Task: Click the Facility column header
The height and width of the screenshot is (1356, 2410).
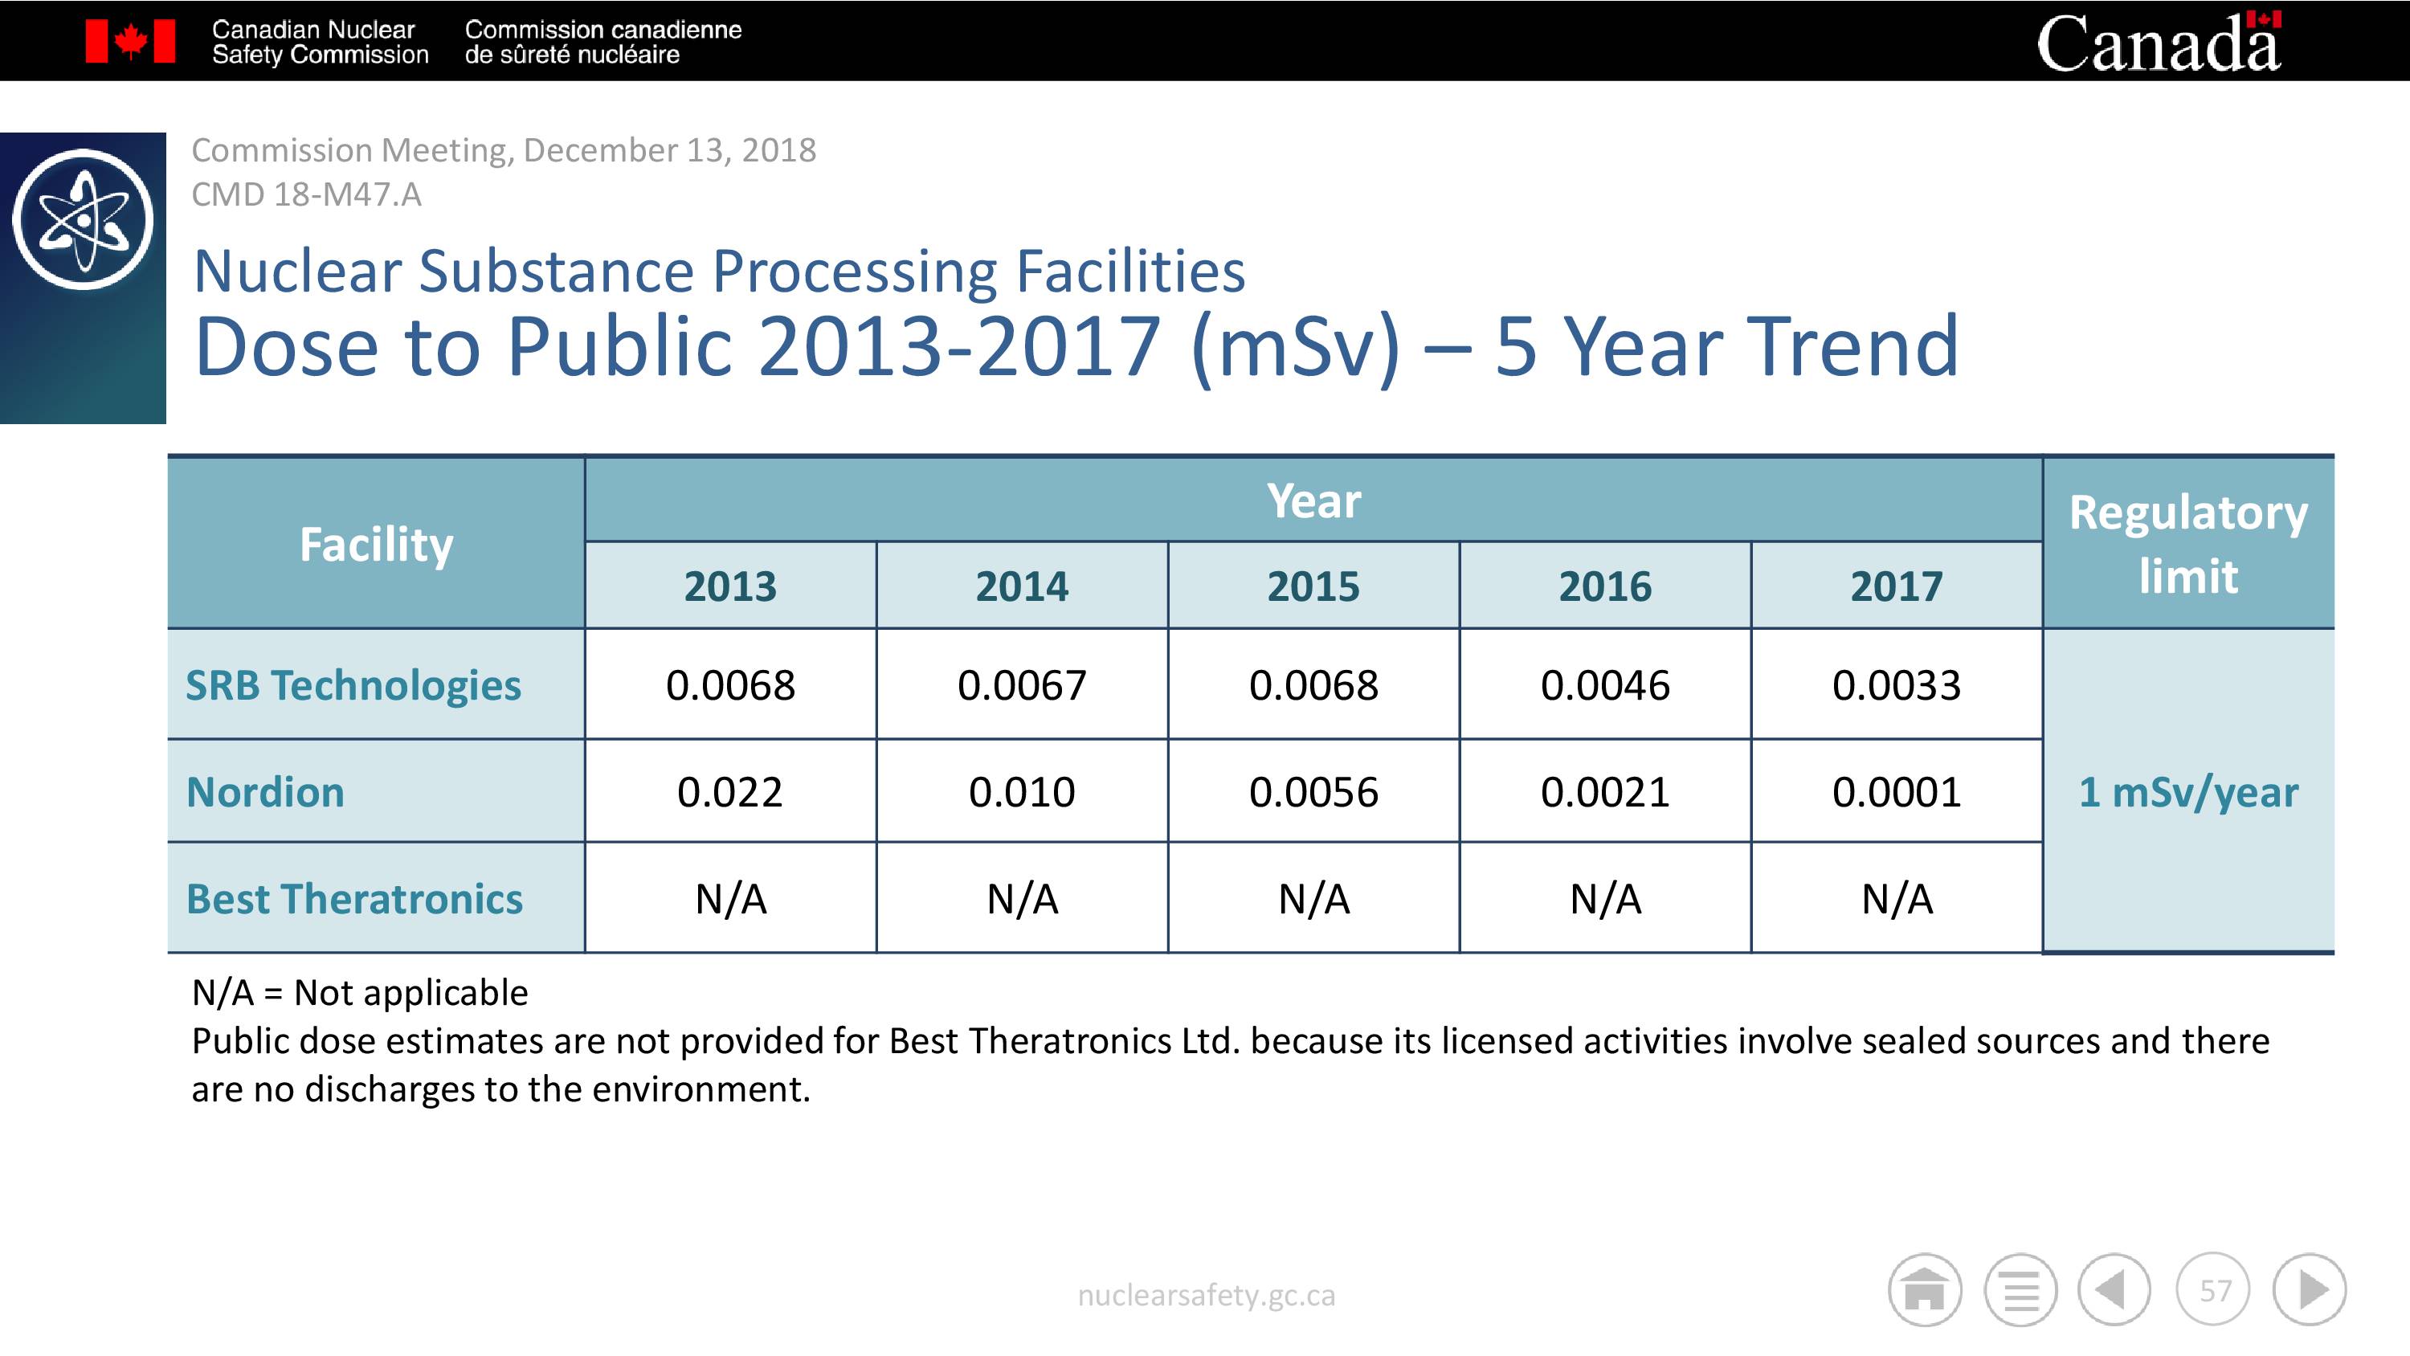Action: coord(376,543)
